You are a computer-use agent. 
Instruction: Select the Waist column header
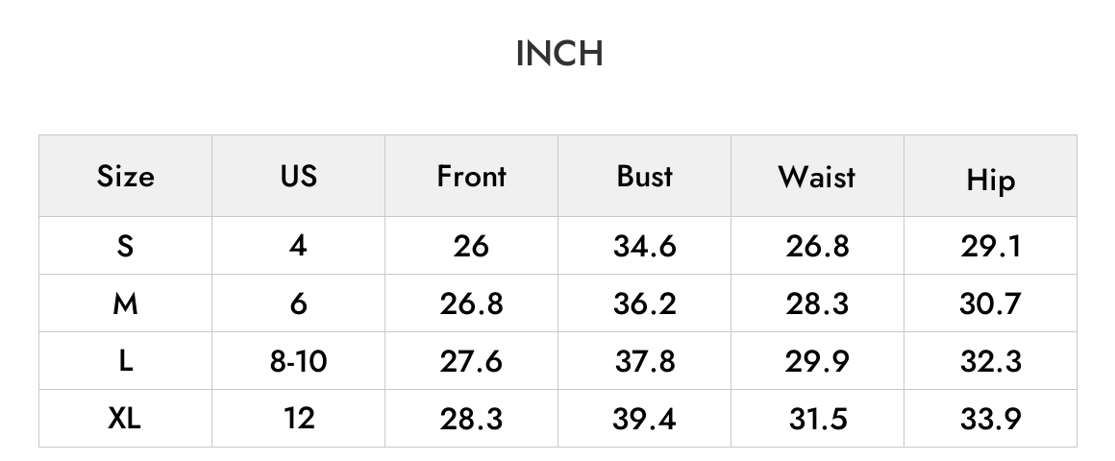(x=817, y=176)
